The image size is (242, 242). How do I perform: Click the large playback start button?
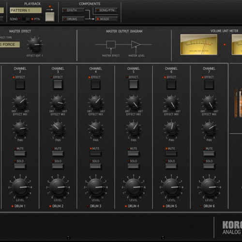coord(50,17)
